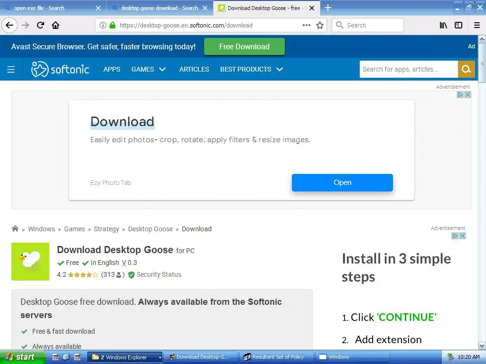Screen dimensions: 486x364
Task: Close the right-side Install steps ad
Action: [462, 236]
